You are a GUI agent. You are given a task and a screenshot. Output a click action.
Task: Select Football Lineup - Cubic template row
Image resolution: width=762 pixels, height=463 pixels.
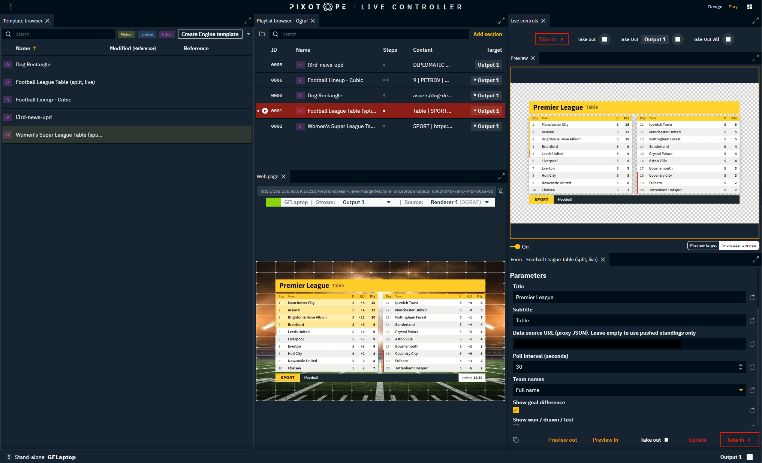tap(127, 100)
